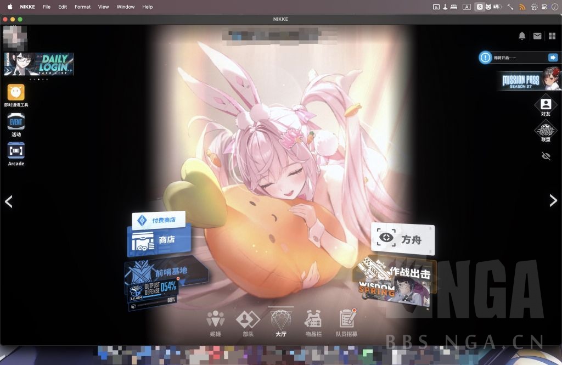
Task: Open the 部队 squad icon
Action: pyautogui.click(x=248, y=321)
